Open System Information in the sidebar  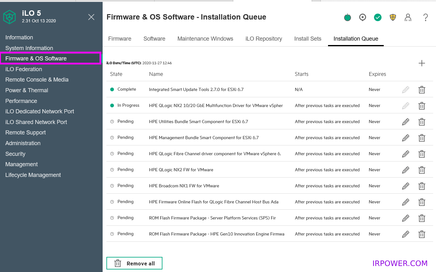pos(29,48)
